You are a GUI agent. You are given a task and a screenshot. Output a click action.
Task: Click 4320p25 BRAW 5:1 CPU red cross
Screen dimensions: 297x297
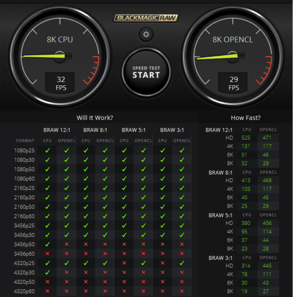tap(124, 263)
